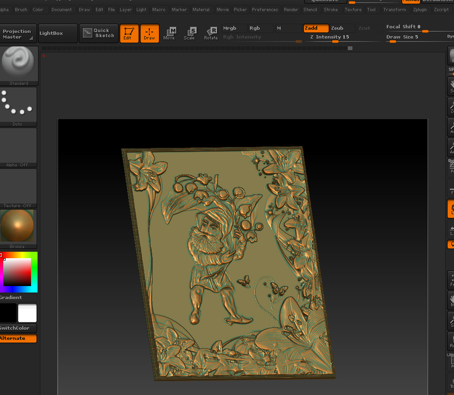
Task: Open the LightBox browser
Action: click(x=58, y=33)
